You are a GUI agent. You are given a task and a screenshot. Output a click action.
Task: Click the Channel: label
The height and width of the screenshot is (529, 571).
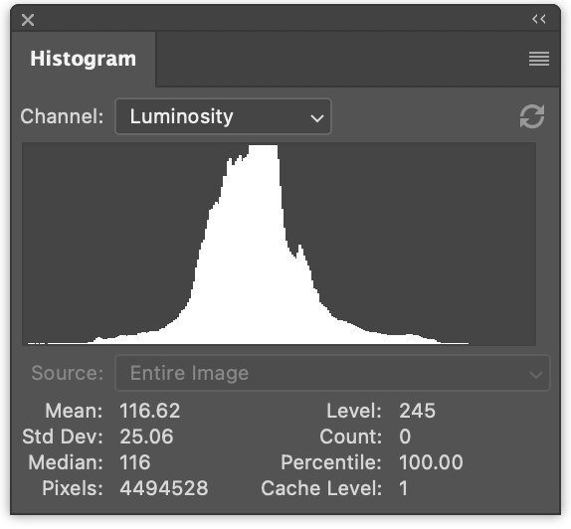click(62, 116)
